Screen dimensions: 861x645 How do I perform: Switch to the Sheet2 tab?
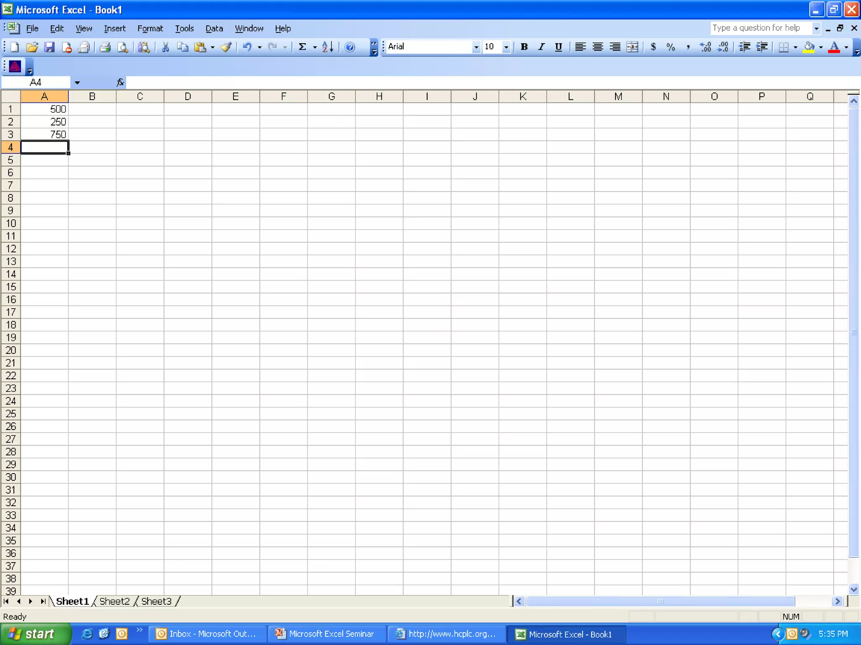tap(114, 601)
